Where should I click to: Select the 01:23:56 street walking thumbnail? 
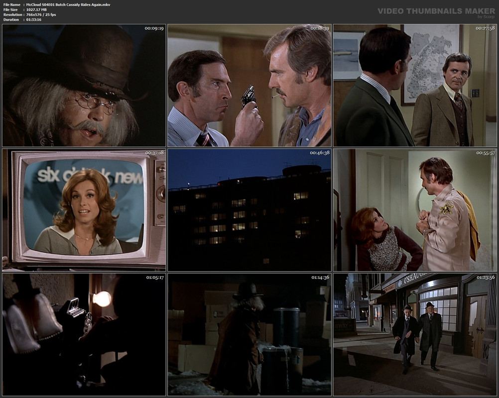coord(415,335)
